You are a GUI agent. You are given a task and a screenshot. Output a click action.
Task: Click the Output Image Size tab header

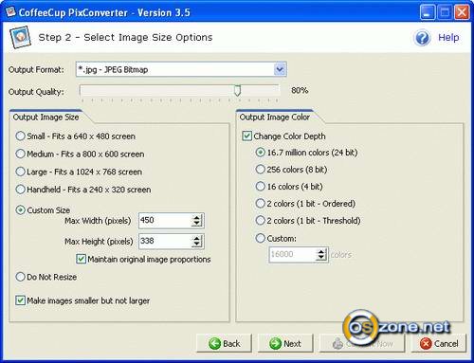click(46, 118)
